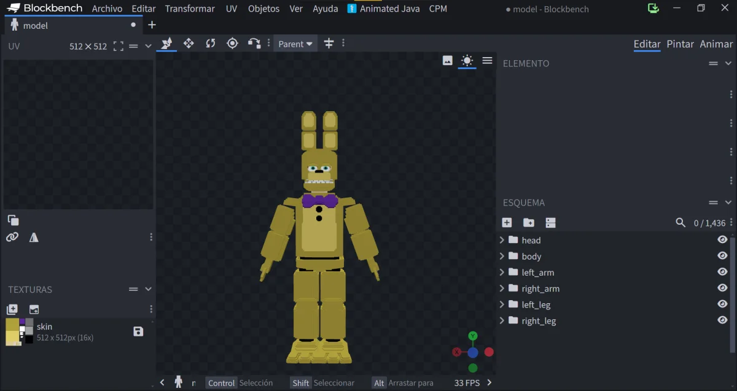Expand the right_arm group
This screenshot has width=737, height=391.
point(502,288)
